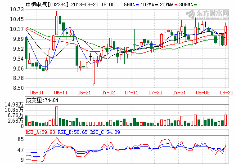
Task: Click the blue 5PMA legend swatch
Action: pos(137,5)
